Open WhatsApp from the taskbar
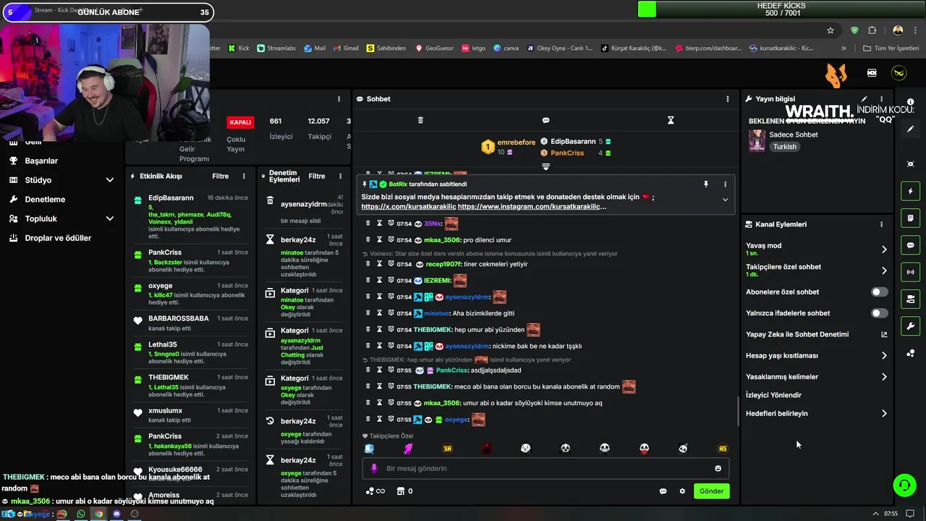The image size is (926, 521). point(80,514)
